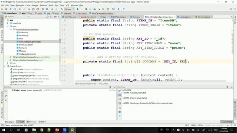
Task: Open Event Log gear settings
Action: [228, 87]
